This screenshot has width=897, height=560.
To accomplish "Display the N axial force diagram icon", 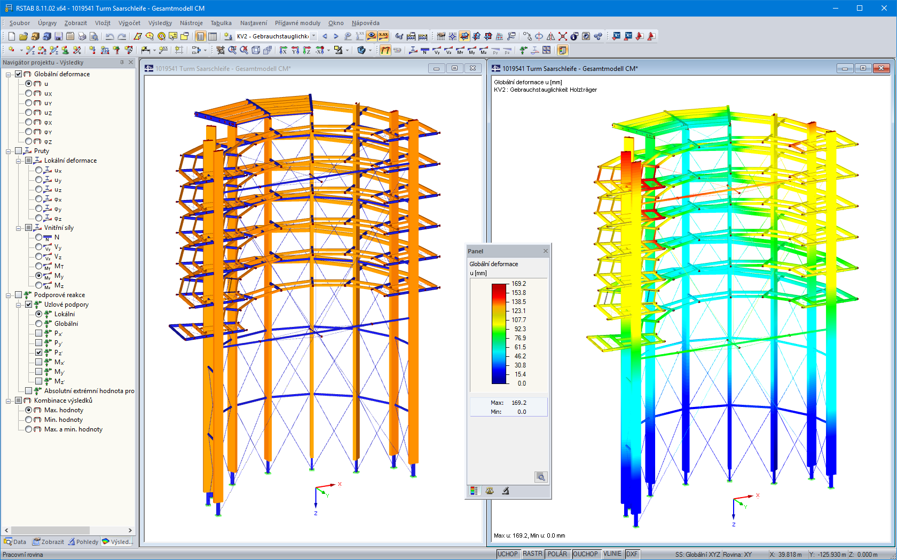I will [x=425, y=50].
